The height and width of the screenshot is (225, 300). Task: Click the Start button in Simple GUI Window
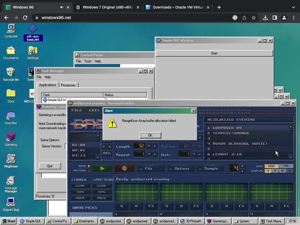pos(214,53)
